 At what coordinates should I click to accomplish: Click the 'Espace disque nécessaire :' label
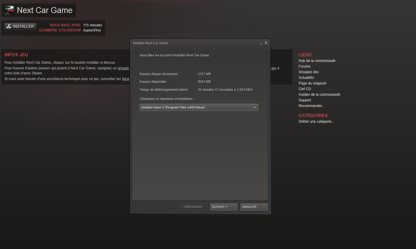tap(160, 74)
